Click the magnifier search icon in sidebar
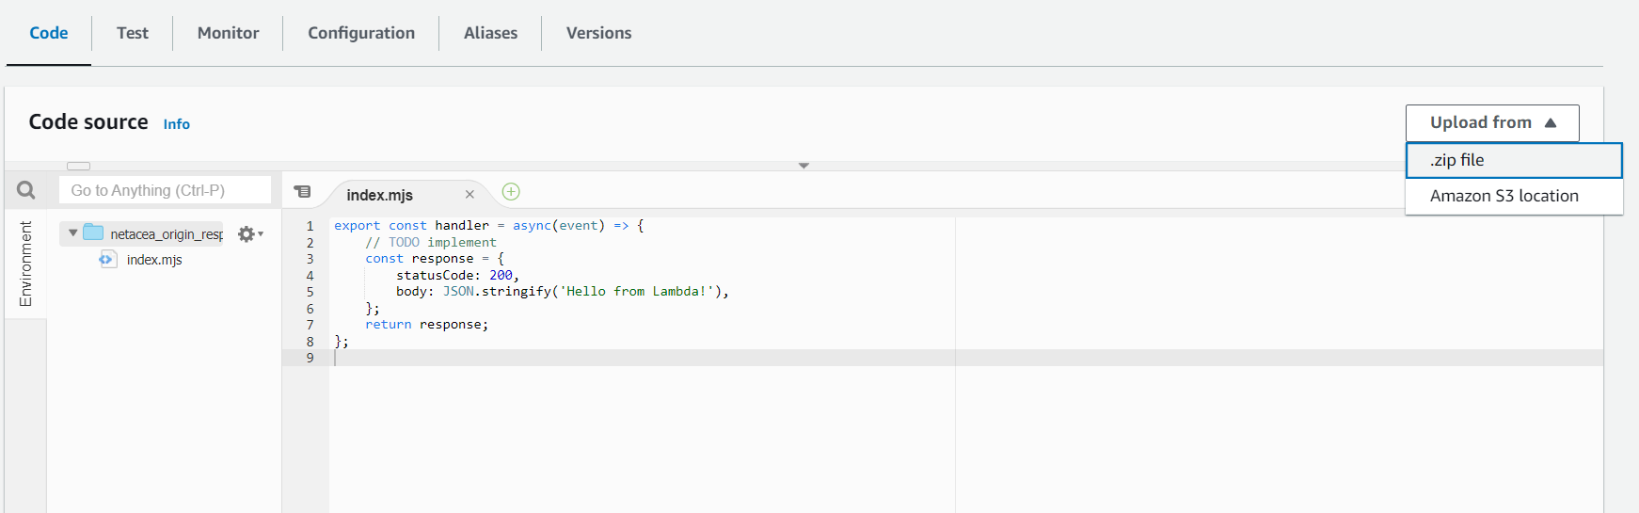 click(26, 190)
